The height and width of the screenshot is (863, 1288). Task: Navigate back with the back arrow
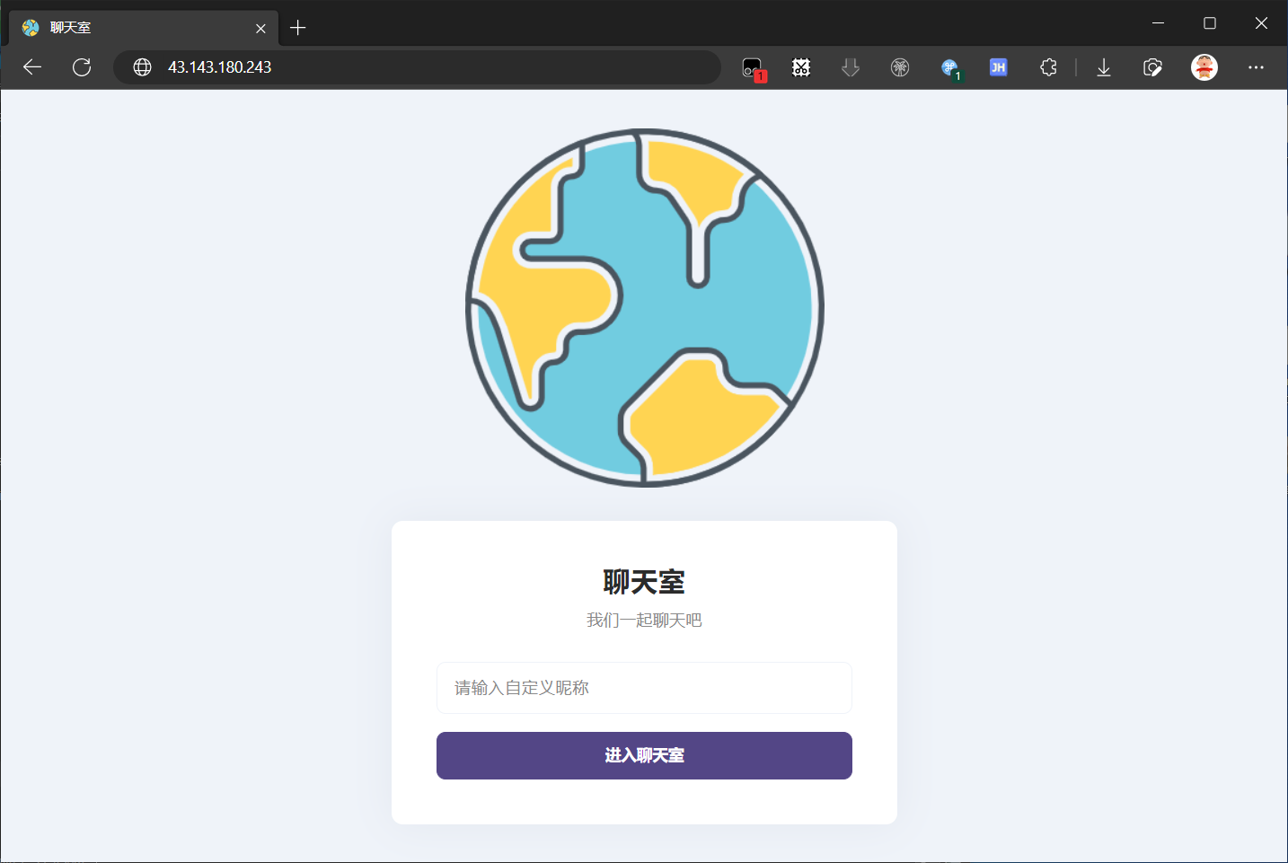point(31,66)
